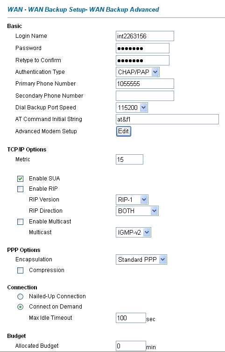
Task: Focus the Password field
Action: click(x=142, y=48)
